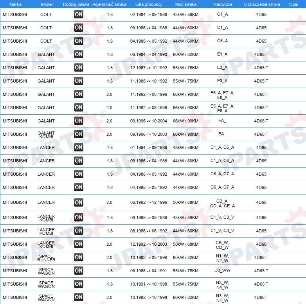Select 60kW / 82KM in GALANT E1_A row

click(185, 54)
